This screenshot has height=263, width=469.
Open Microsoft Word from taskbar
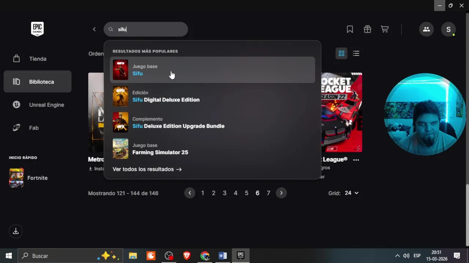coord(222,256)
